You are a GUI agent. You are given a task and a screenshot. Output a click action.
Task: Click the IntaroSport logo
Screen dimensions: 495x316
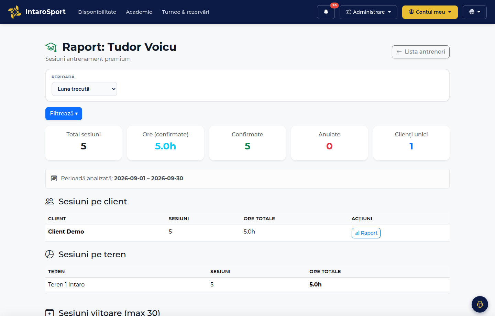pyautogui.click(x=15, y=12)
